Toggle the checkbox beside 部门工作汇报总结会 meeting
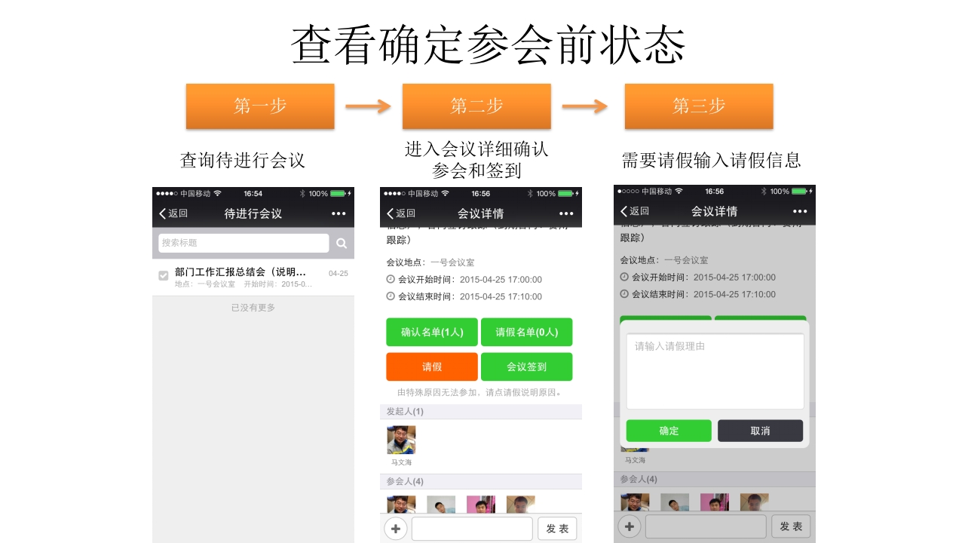Viewport: 965px width, 543px height. (164, 275)
